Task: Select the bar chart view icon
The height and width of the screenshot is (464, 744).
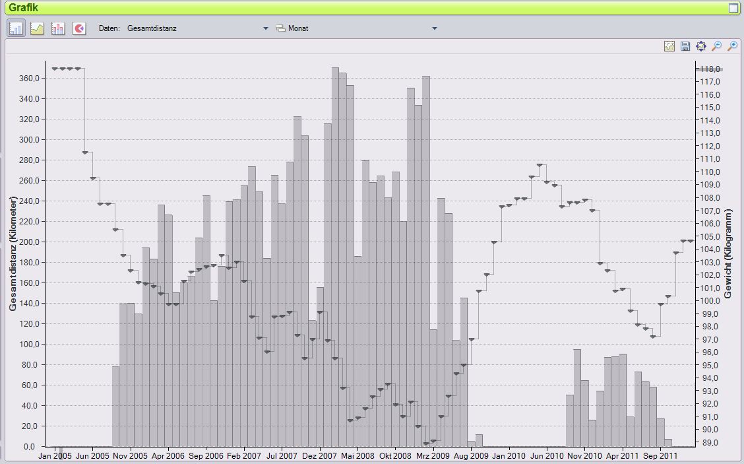Action: [16, 28]
